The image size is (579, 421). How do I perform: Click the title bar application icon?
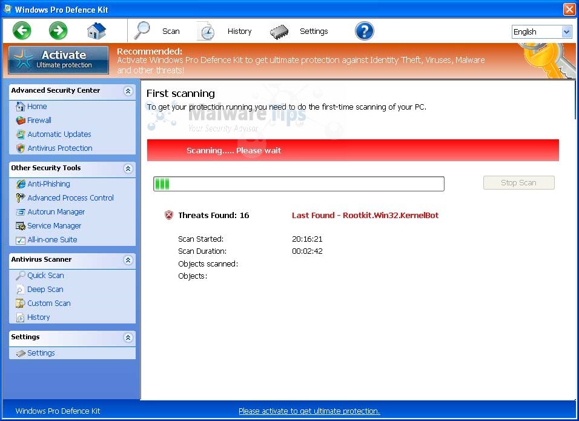tap(7, 9)
